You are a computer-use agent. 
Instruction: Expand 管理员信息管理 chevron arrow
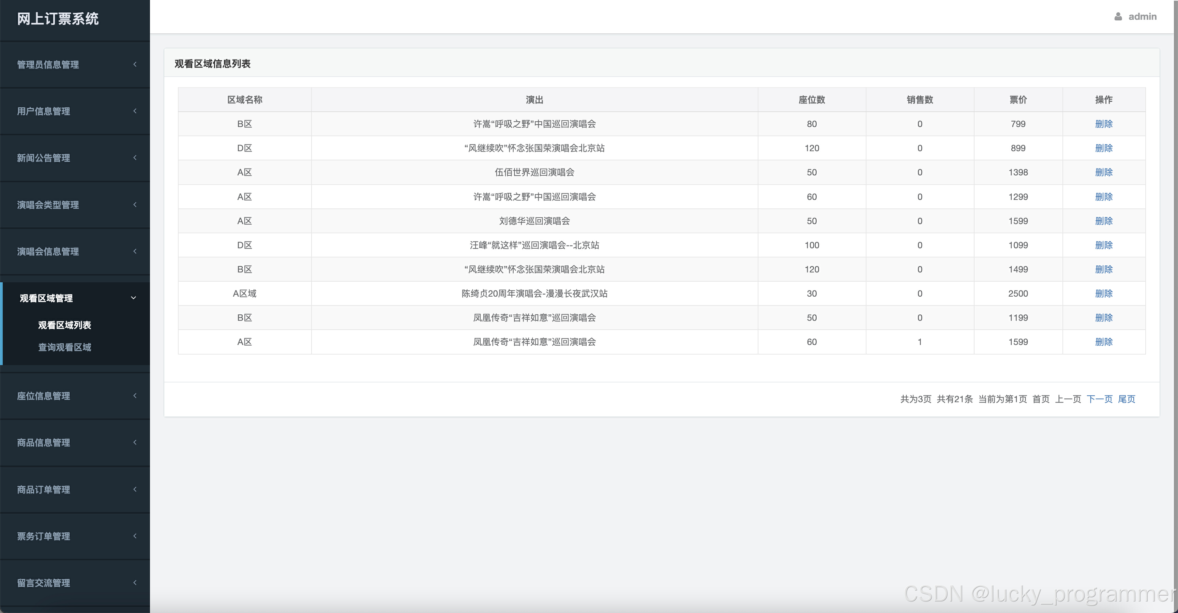pos(135,64)
